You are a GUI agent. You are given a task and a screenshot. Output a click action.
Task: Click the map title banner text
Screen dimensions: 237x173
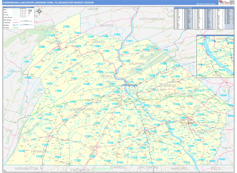click(x=48, y=3)
